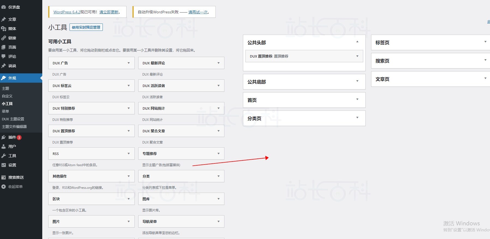Click the pushpin icon beside 文章
The width and height of the screenshot is (490, 239).
tap(4, 19)
